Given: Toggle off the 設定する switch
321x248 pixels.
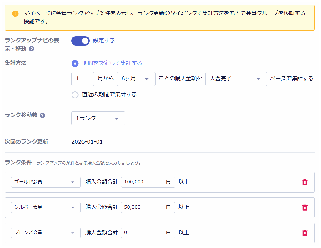Looking at the screenshot, I should coord(80,41).
